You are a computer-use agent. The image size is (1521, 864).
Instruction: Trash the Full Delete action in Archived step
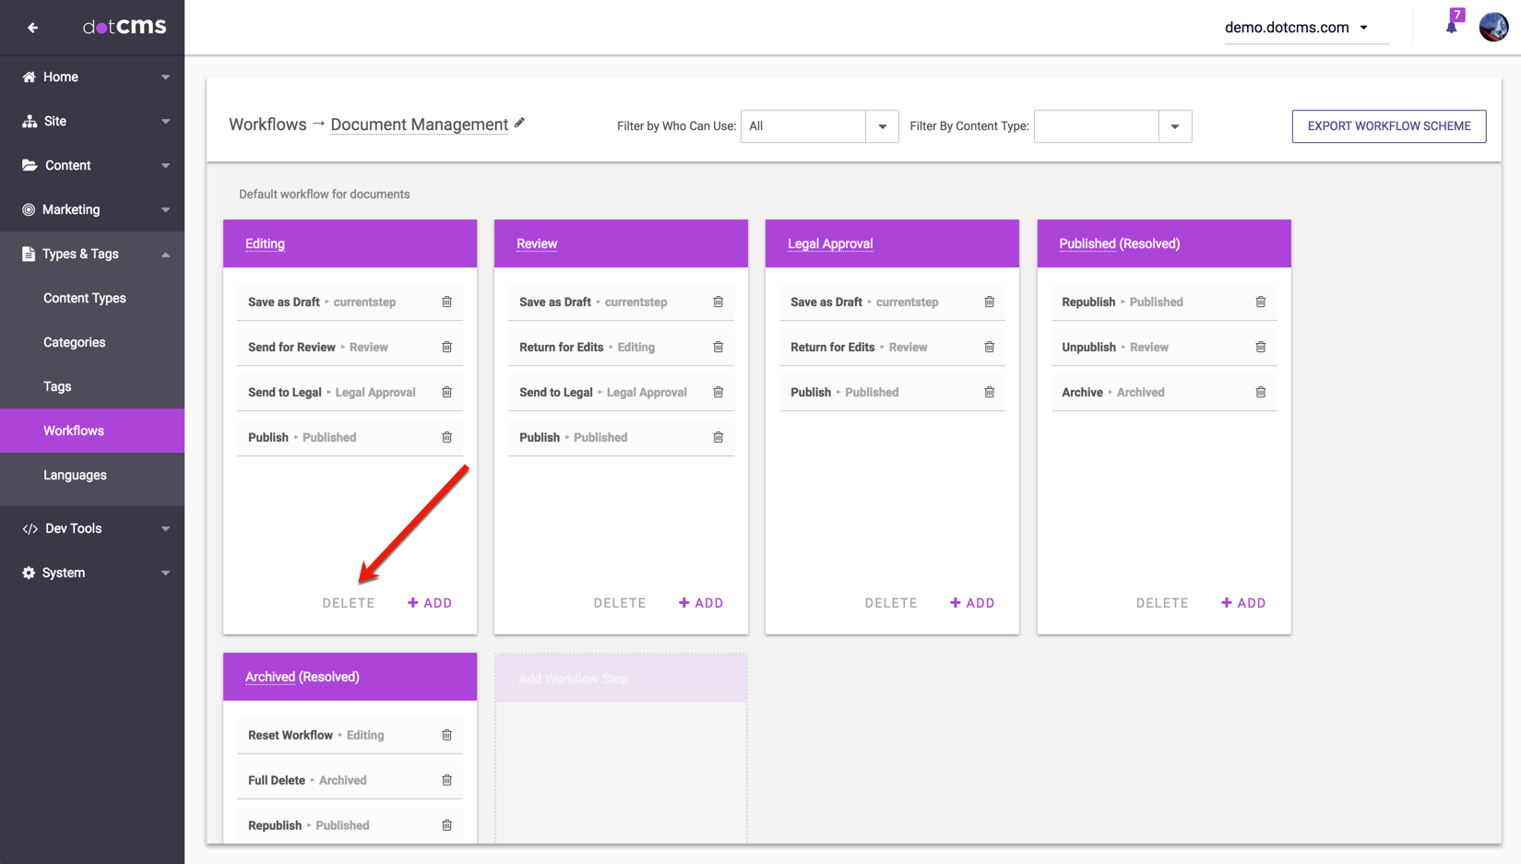[446, 780]
